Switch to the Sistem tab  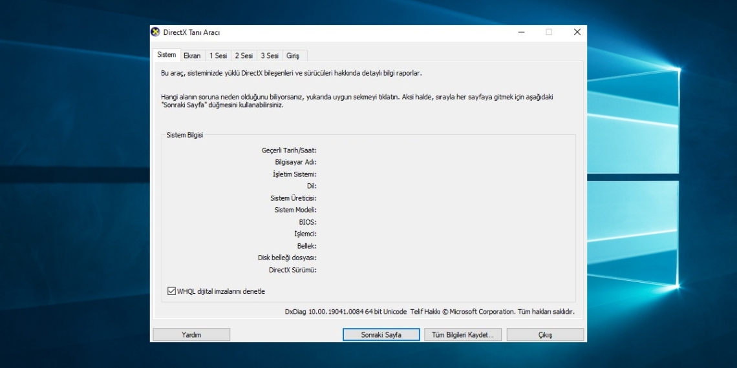(166, 55)
